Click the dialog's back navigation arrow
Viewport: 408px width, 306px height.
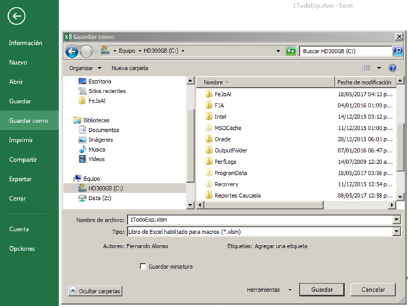(x=72, y=51)
